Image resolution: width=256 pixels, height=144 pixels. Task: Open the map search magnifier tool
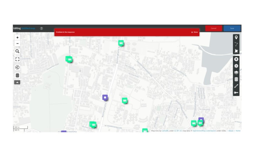(x=17, y=51)
